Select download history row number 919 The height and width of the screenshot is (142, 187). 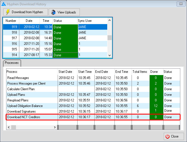point(11,27)
